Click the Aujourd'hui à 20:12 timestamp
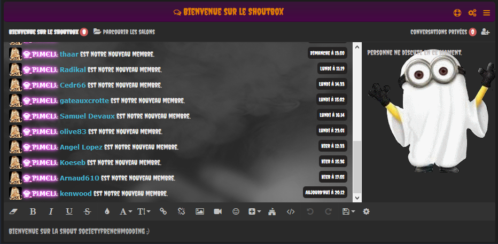The height and width of the screenshot is (244, 498). coord(325,192)
